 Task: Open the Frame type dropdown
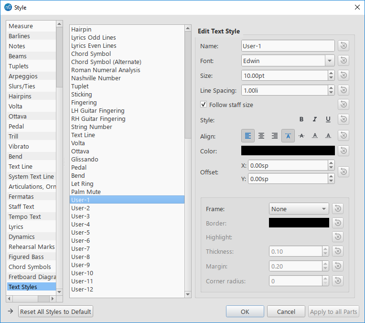click(299, 209)
